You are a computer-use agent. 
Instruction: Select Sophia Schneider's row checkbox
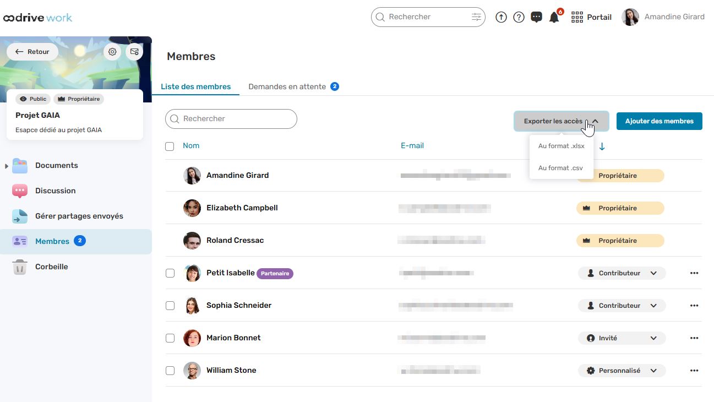[x=170, y=306]
